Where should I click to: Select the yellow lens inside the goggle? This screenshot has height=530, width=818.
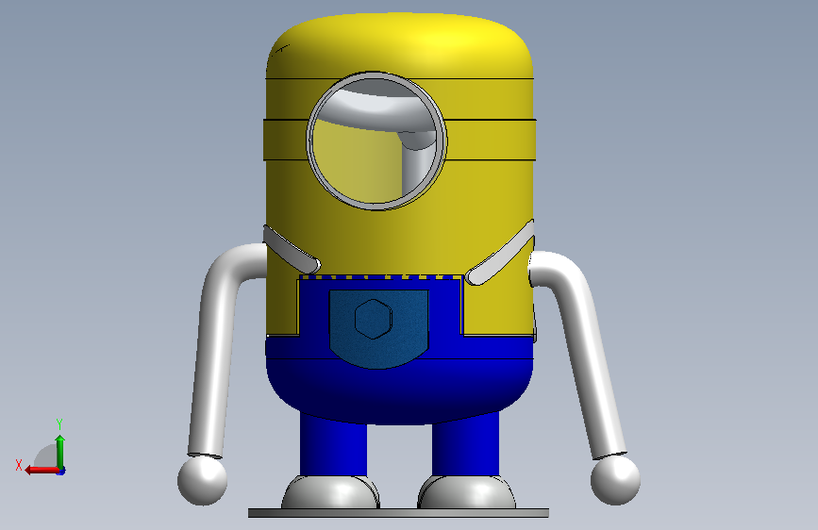tap(355, 161)
